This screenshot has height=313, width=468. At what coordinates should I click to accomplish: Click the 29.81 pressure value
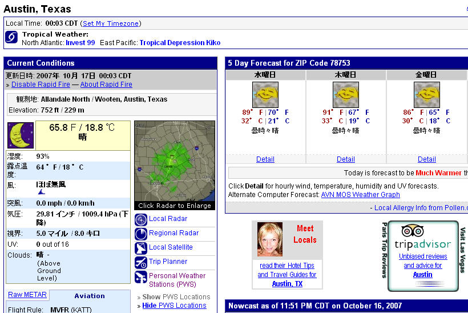point(82,218)
